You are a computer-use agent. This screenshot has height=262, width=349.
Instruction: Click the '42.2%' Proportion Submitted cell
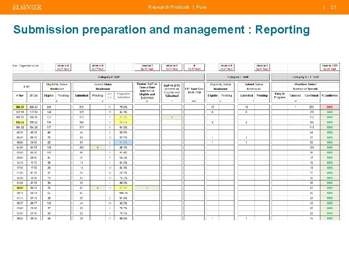tap(123, 203)
